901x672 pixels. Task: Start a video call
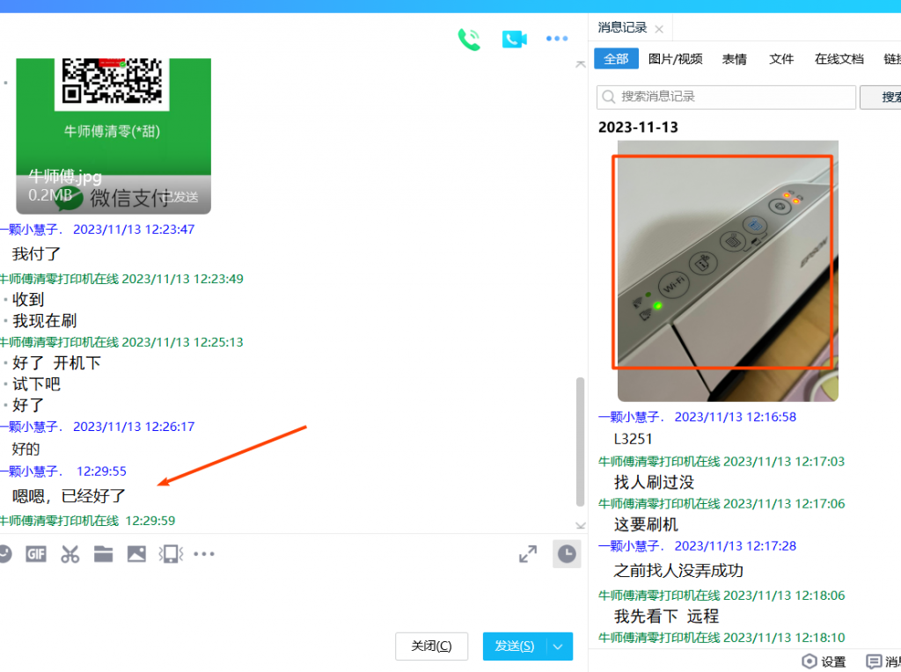click(514, 39)
